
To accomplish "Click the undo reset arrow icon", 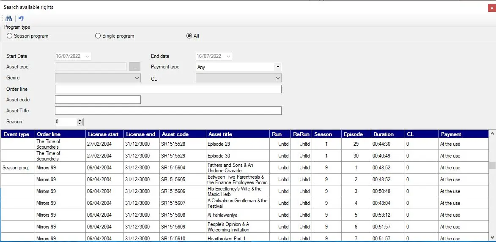I will tap(21, 18).
